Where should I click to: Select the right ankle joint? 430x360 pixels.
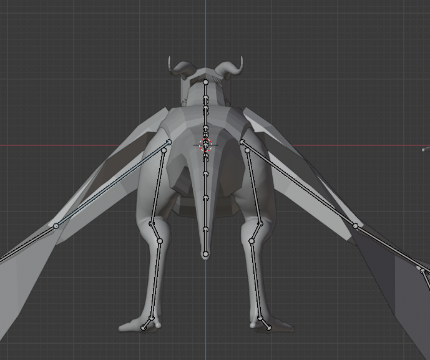260,318
